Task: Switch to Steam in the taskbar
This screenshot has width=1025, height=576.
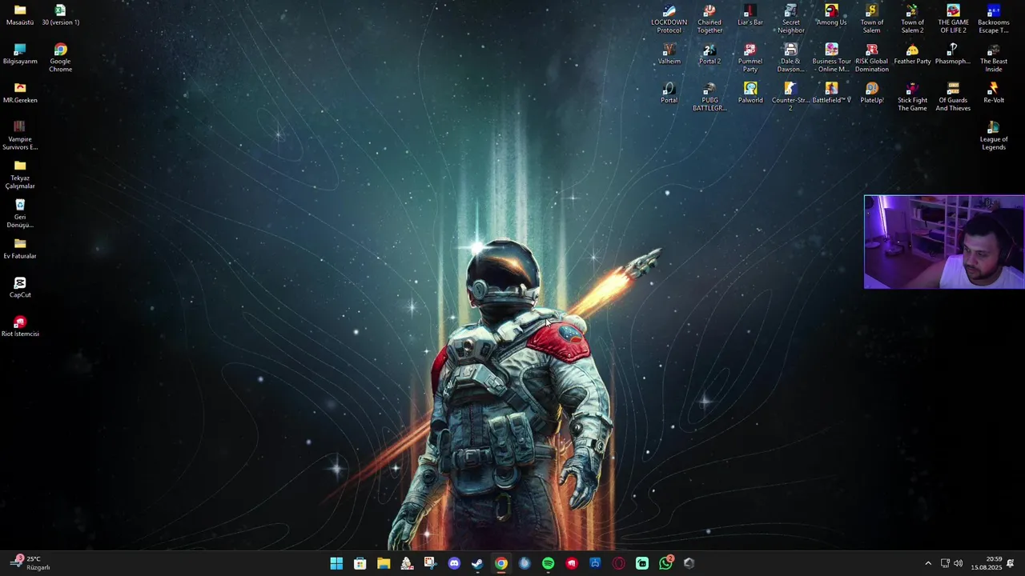Action: tap(477, 563)
